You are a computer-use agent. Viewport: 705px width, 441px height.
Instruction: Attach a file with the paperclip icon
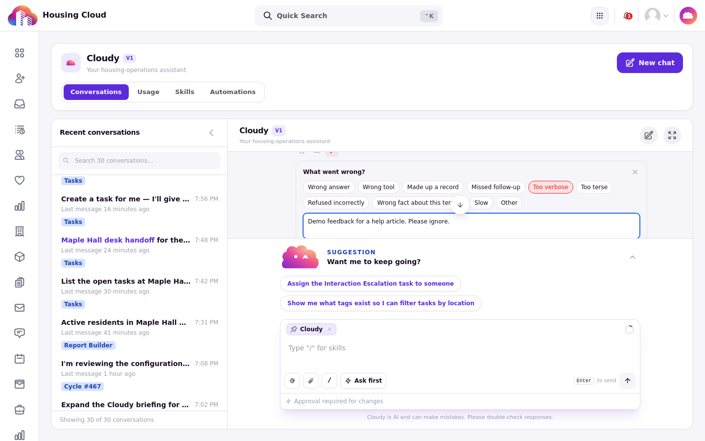[311, 381]
